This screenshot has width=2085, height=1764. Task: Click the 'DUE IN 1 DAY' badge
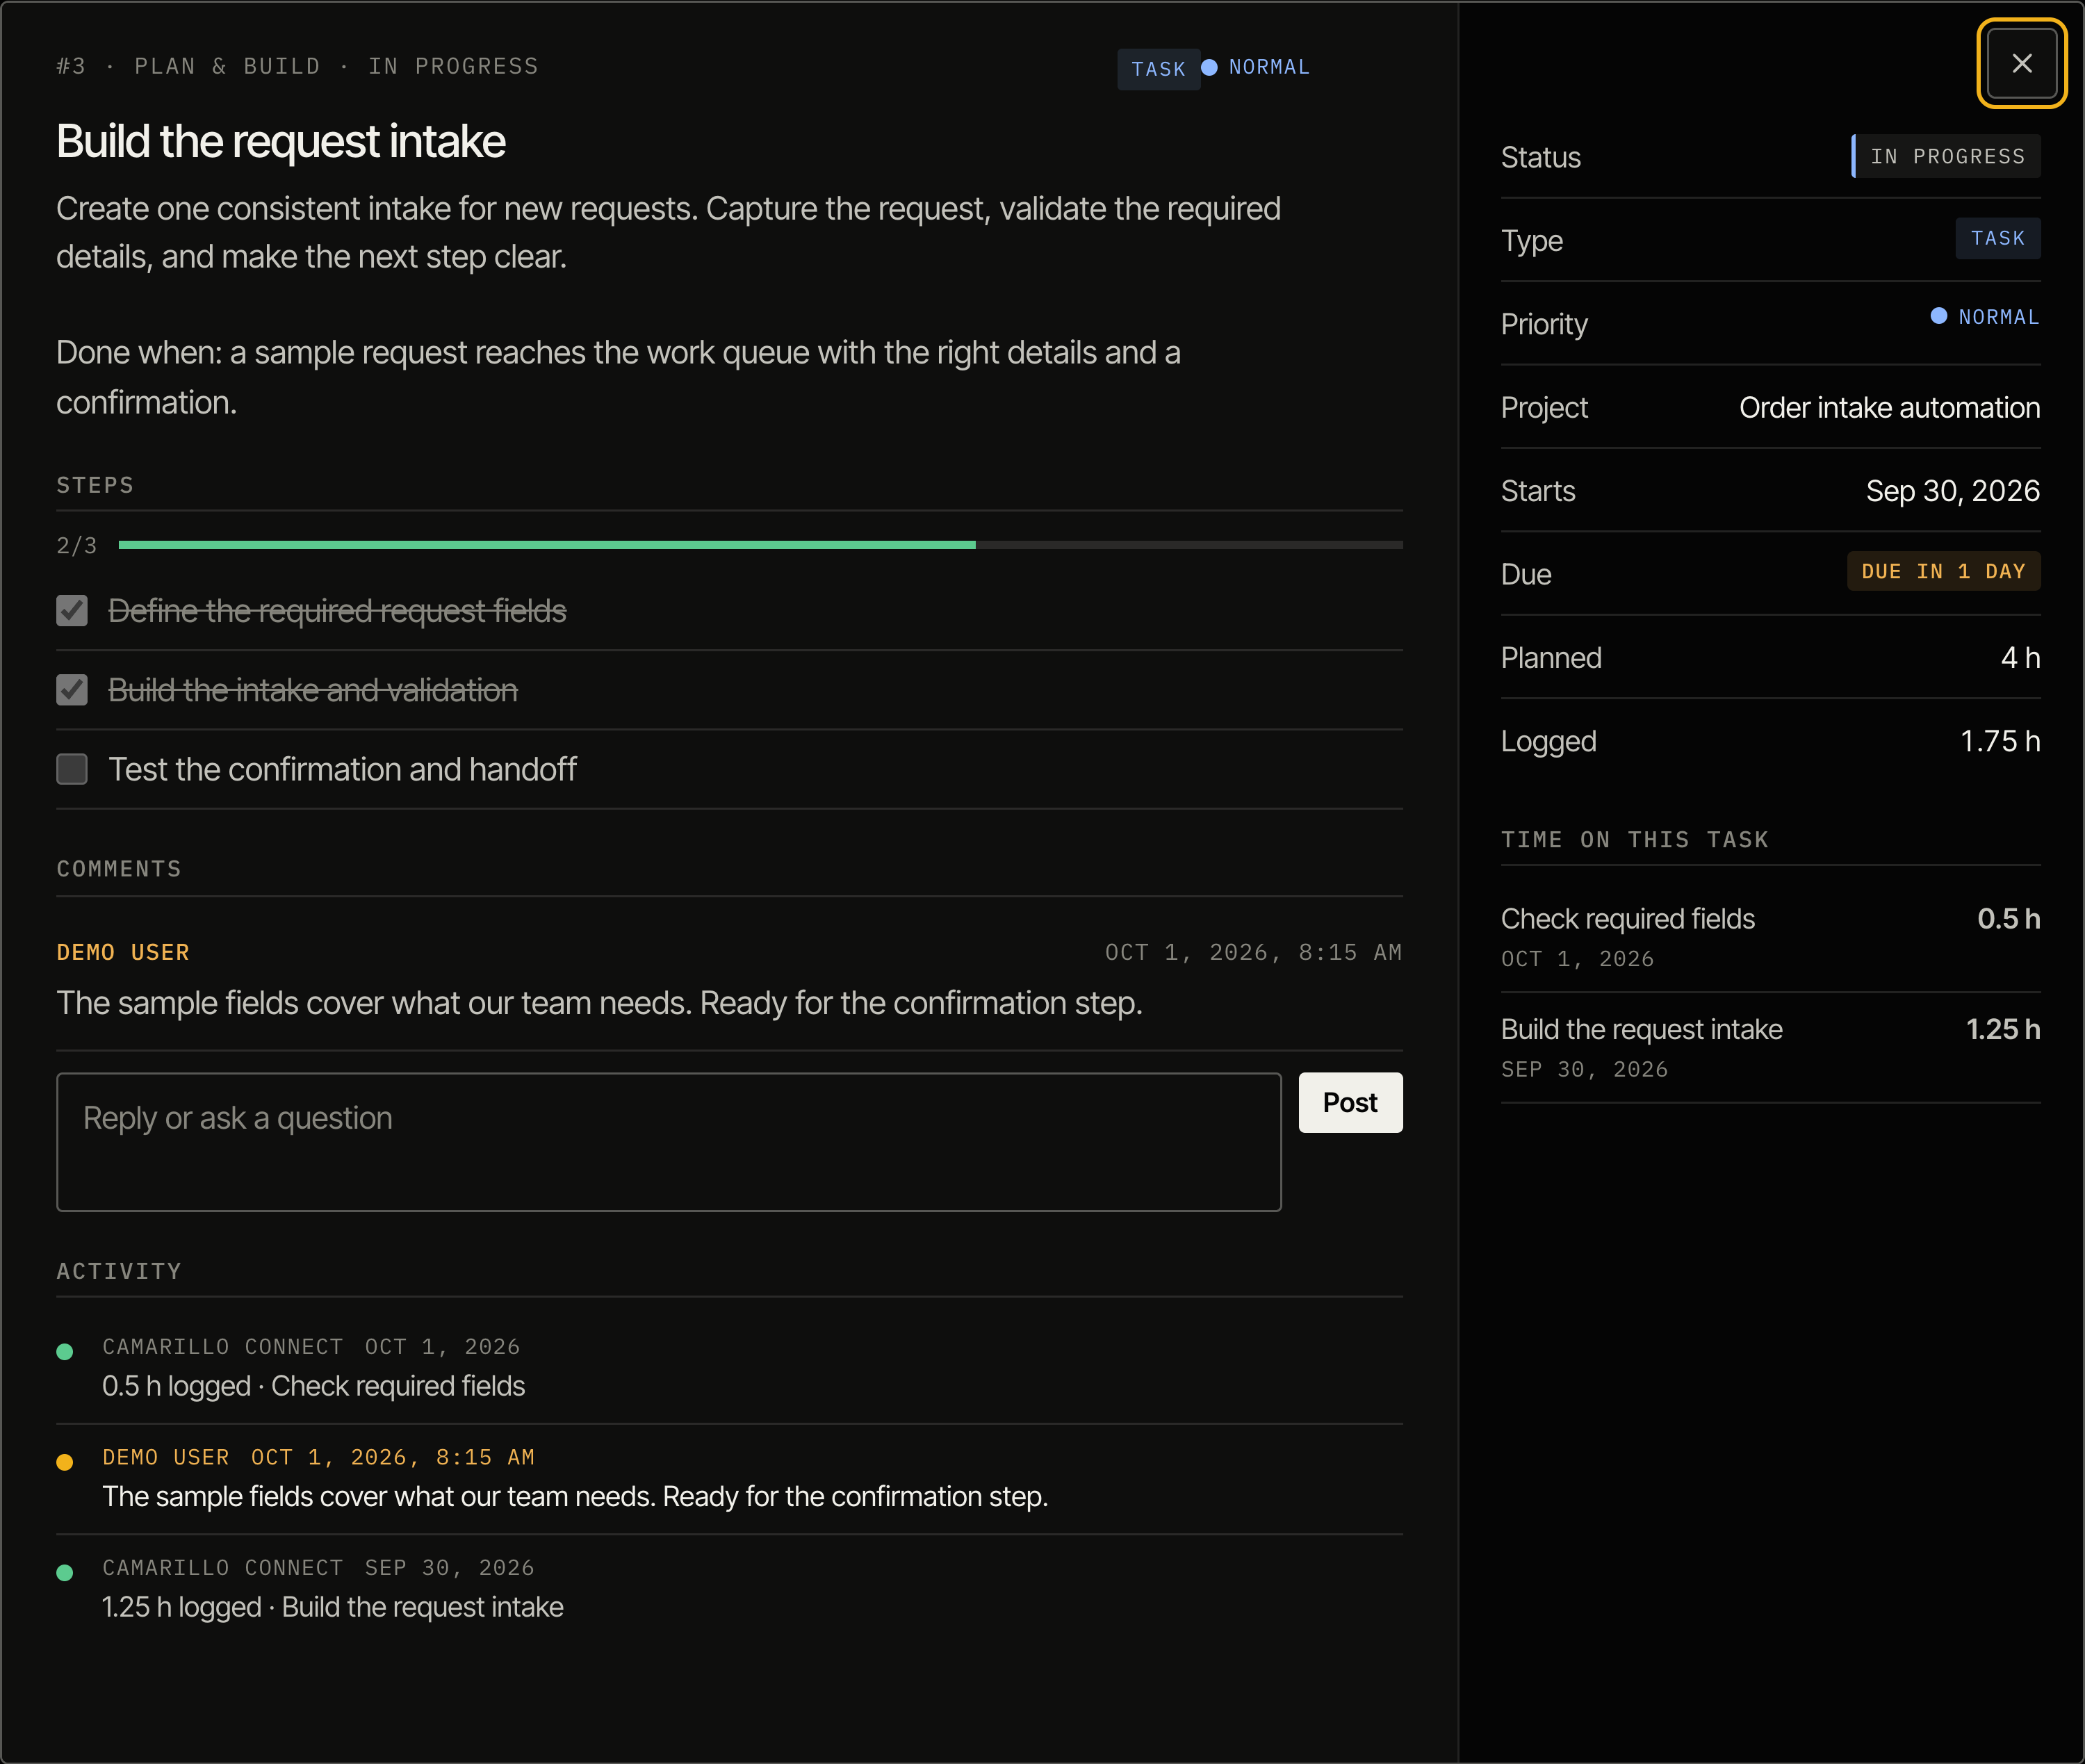point(1943,572)
